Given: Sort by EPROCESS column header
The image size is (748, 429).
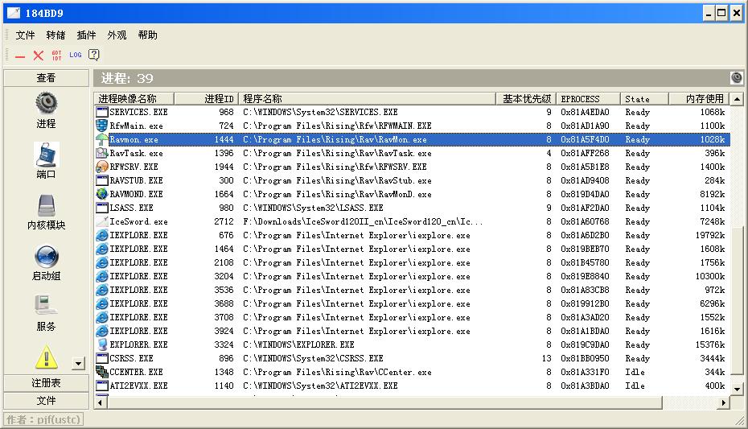Looking at the screenshot, I should click(x=588, y=99).
